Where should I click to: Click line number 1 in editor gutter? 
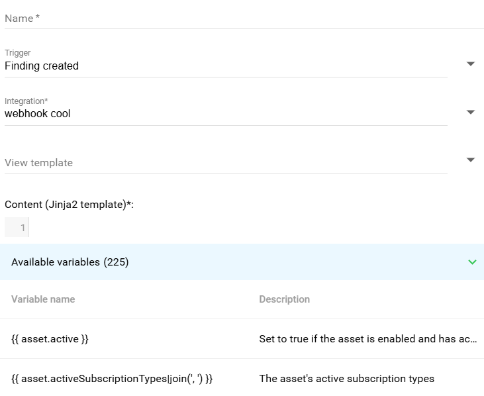tap(23, 228)
